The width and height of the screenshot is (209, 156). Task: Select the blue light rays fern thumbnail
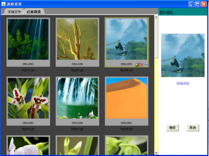click(28, 39)
